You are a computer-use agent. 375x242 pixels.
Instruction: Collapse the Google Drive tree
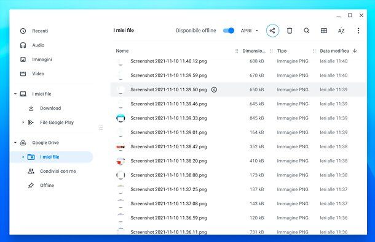(15, 143)
